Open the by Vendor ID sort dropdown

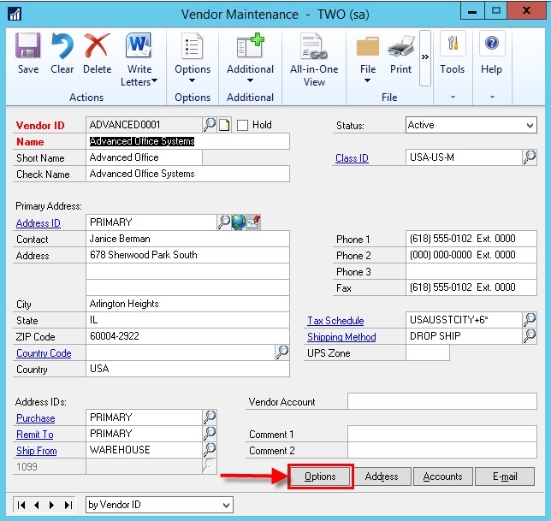[226, 506]
